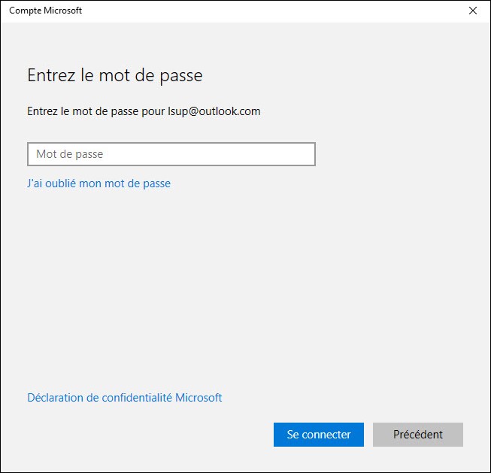This screenshot has width=491, height=473.
Task: Click the empty gray area above the privacy link
Action: 226,301
